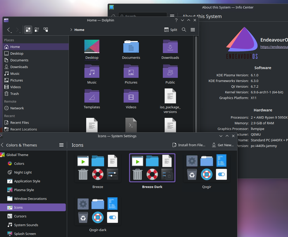This screenshot has width=288, height=237.
Task: Open Network in Remote section
Action: (36, 108)
